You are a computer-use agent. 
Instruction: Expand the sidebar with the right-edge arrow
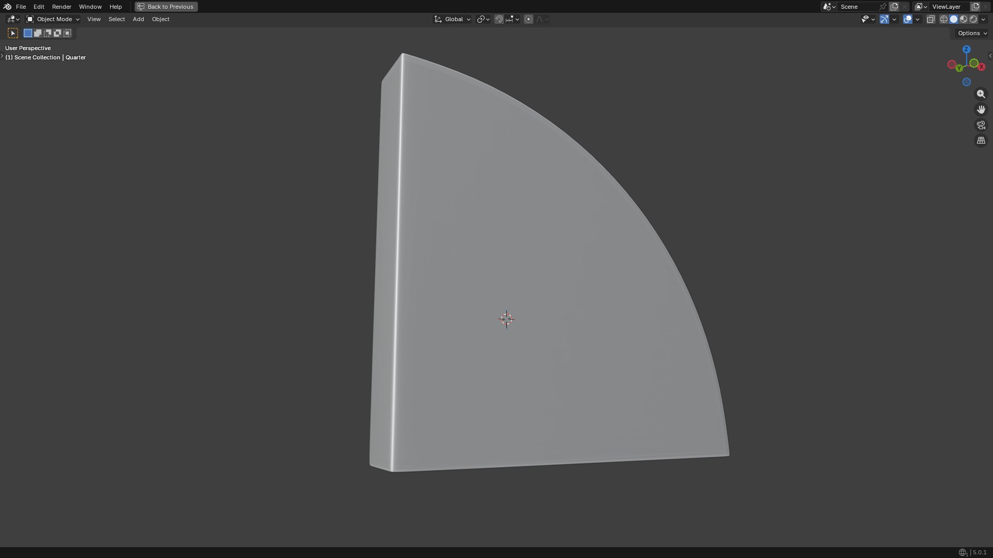990,56
